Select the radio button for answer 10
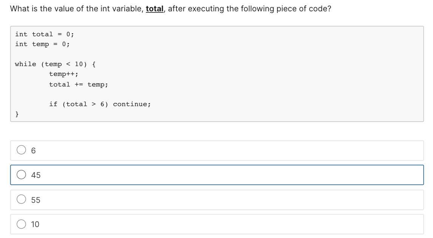 pyautogui.click(x=21, y=224)
